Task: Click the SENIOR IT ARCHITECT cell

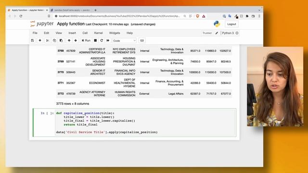Action: coord(98,72)
